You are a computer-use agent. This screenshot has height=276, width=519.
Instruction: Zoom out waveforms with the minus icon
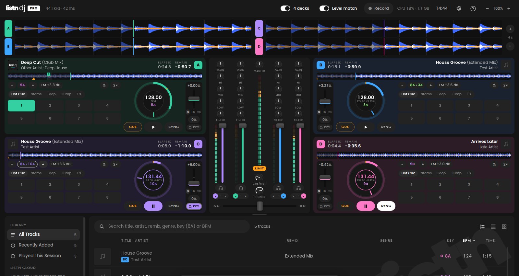point(510,46)
